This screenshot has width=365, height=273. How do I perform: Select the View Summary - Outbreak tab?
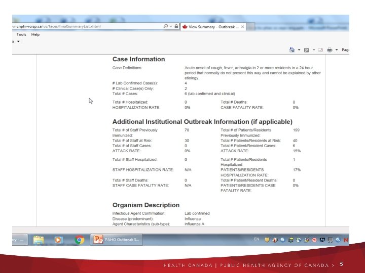(x=213, y=27)
